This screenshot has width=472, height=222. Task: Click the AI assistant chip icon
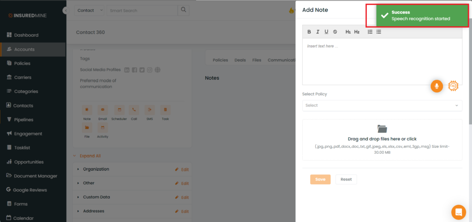(453, 86)
